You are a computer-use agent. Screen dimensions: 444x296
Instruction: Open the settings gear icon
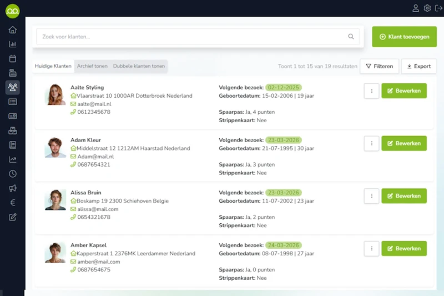pyautogui.click(x=427, y=8)
